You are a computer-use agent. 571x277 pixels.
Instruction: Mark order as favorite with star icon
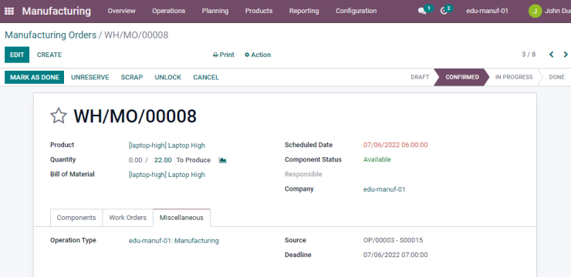(x=59, y=116)
